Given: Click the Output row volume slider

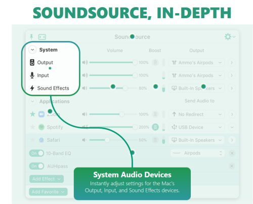Looking at the screenshot, I should (113, 62).
